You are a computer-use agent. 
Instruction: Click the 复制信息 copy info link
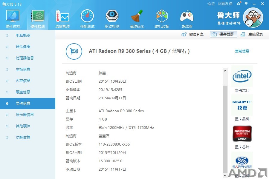242,51
